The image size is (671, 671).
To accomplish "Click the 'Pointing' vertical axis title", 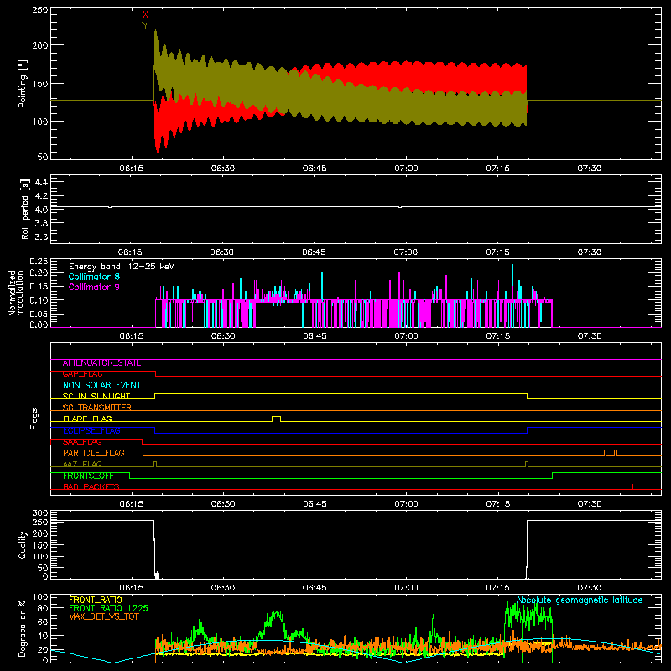I will [23, 83].
